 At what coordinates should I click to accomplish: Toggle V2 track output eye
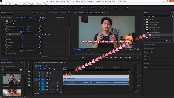coord(50,76)
